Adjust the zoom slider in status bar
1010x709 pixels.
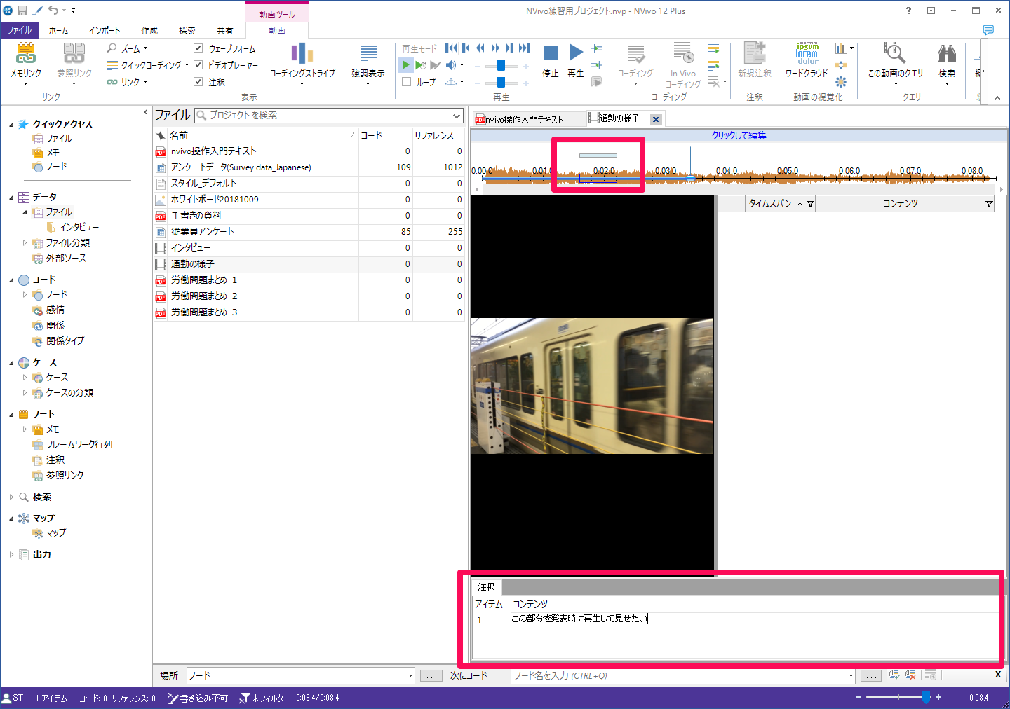pyautogui.click(x=926, y=697)
